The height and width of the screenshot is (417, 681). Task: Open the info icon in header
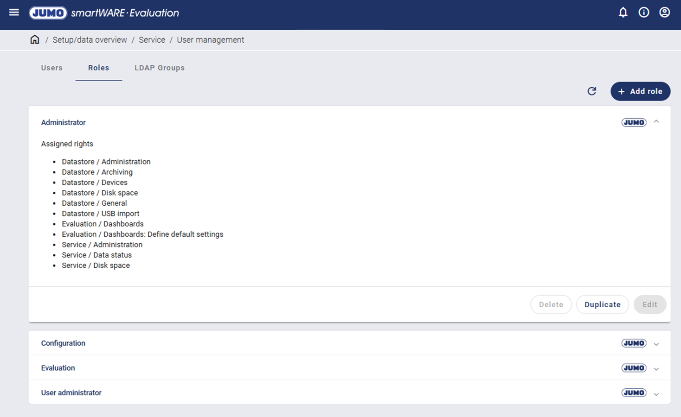pos(644,13)
